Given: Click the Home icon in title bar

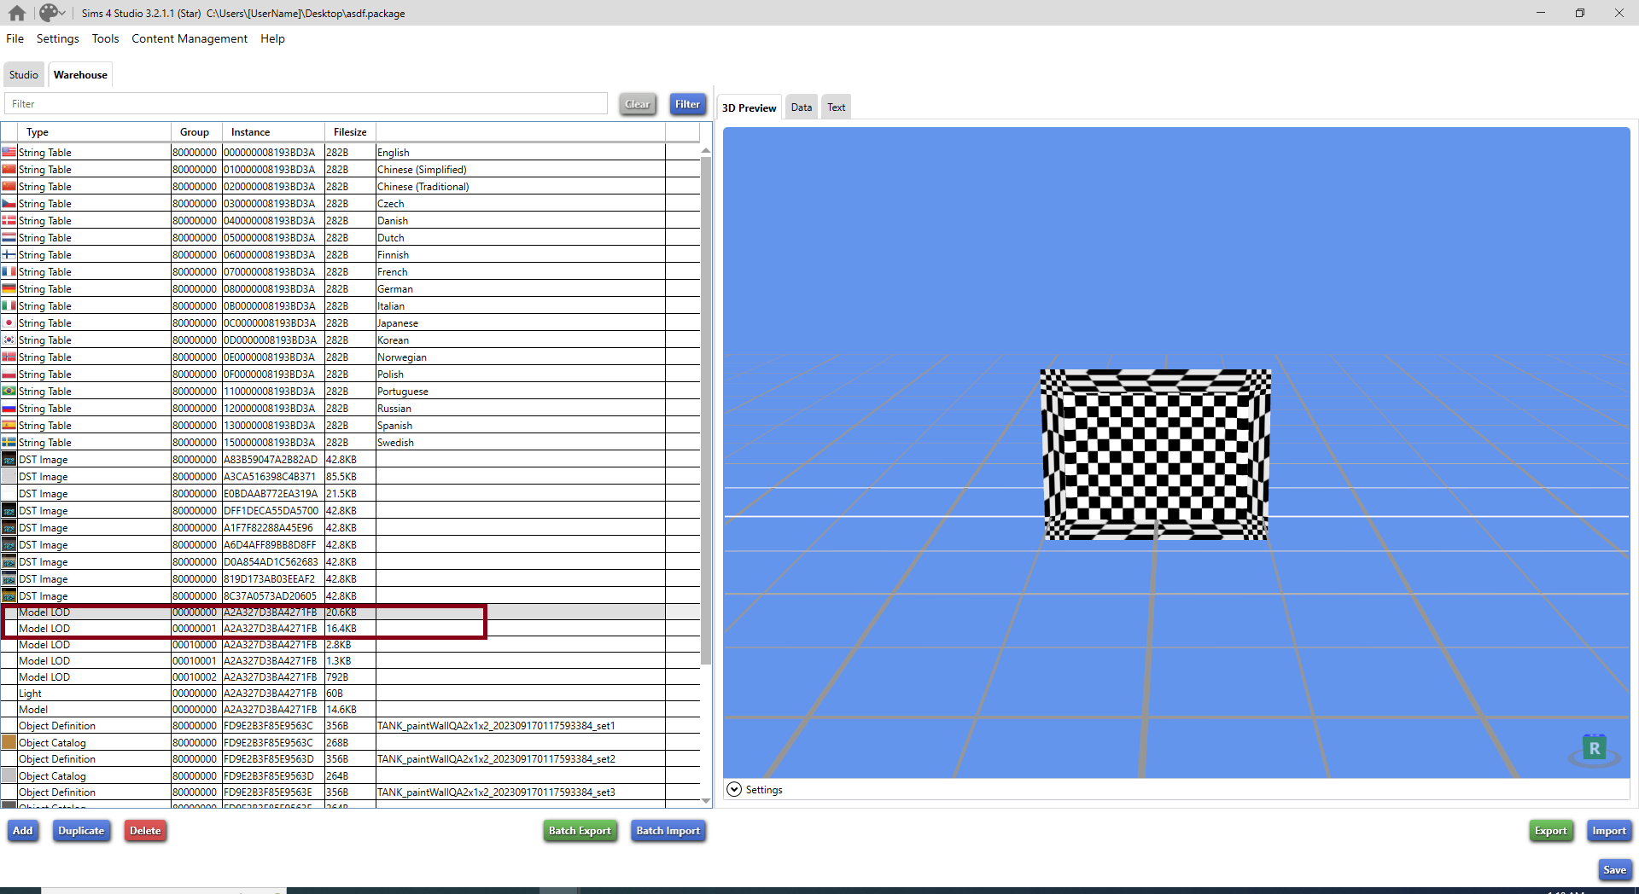Looking at the screenshot, I should coord(17,13).
